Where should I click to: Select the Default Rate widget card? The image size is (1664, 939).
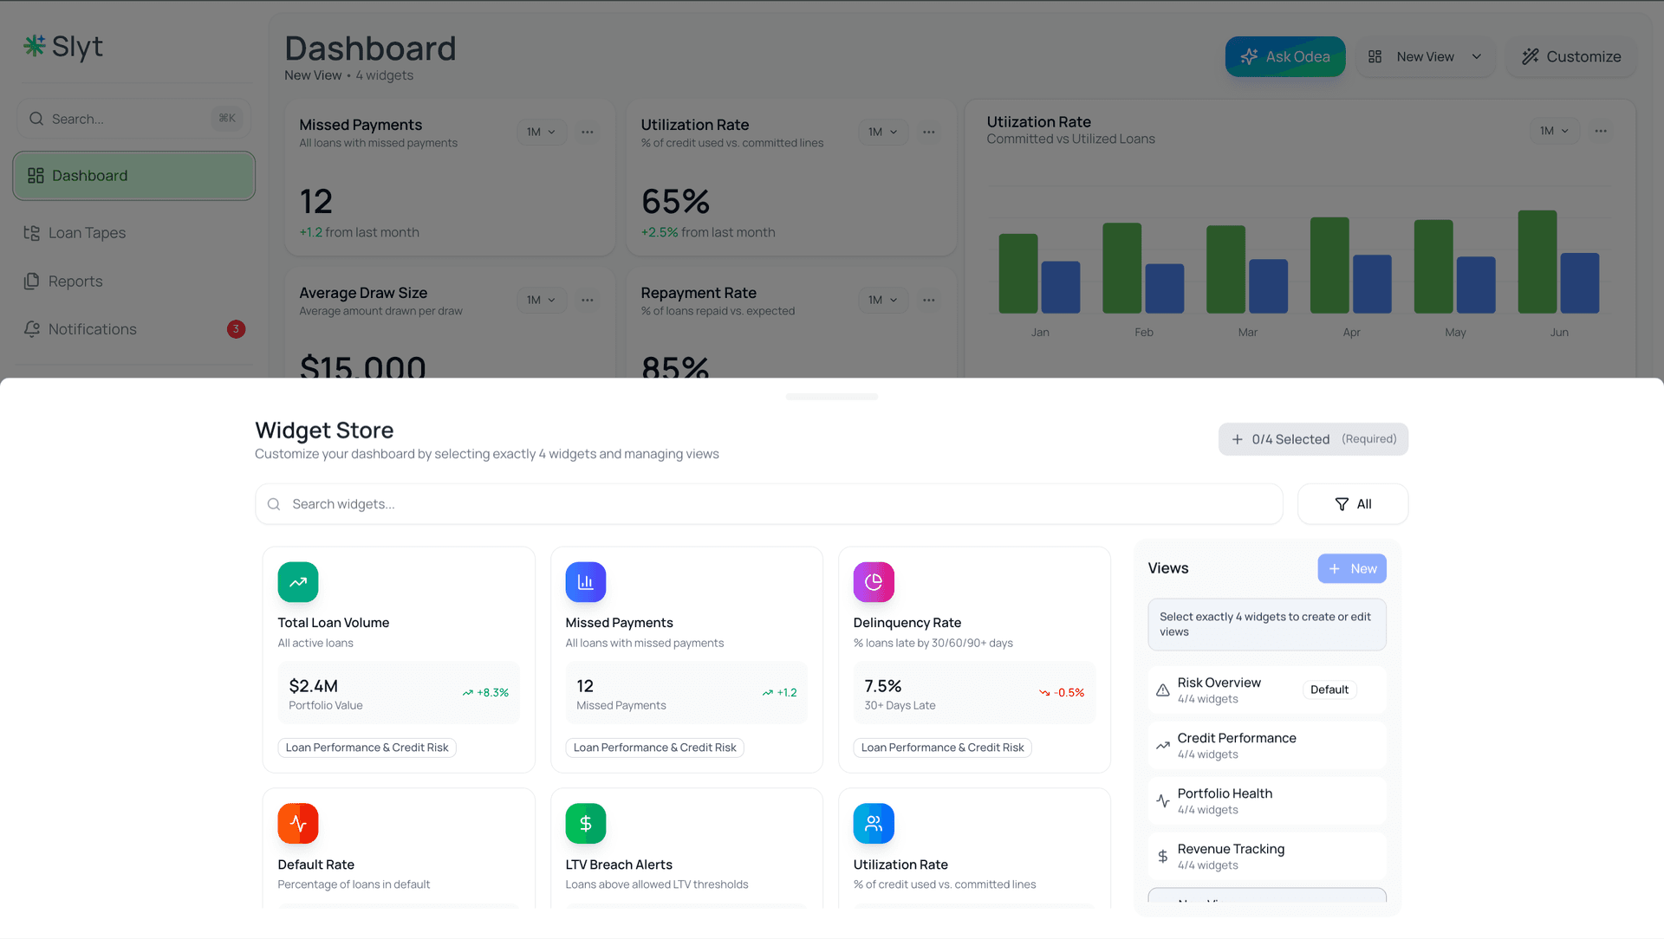[399, 848]
